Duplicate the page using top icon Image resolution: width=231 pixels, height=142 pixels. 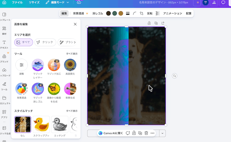(x=156, y=23)
